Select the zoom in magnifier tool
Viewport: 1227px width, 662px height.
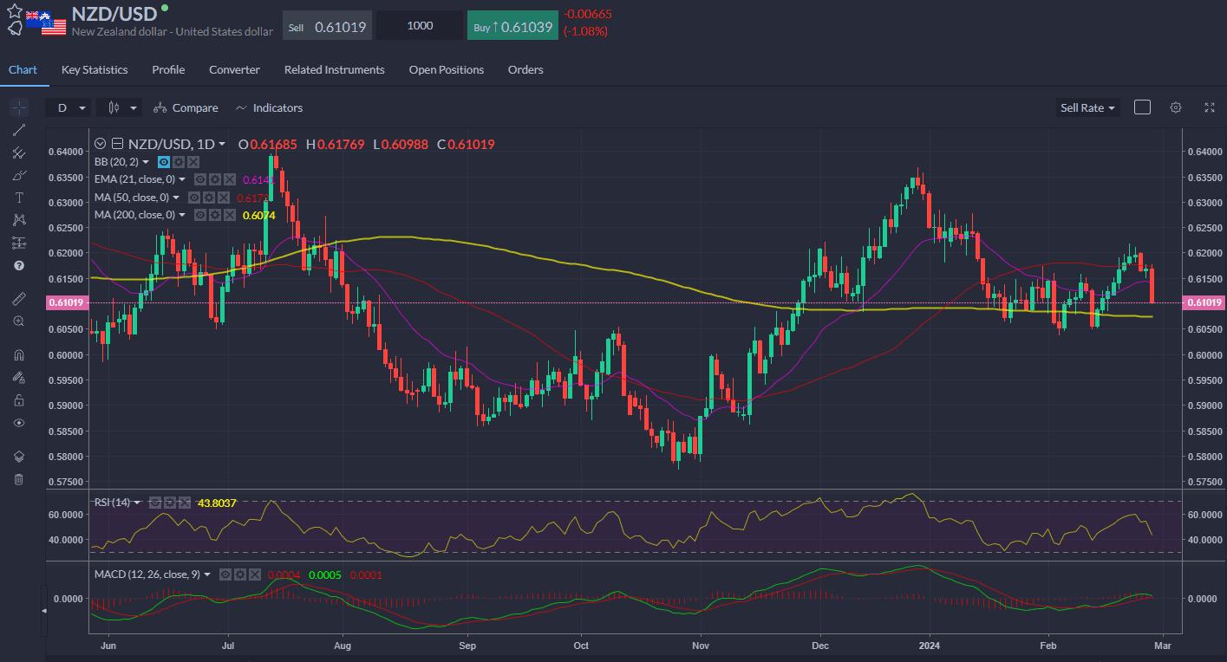coord(19,321)
